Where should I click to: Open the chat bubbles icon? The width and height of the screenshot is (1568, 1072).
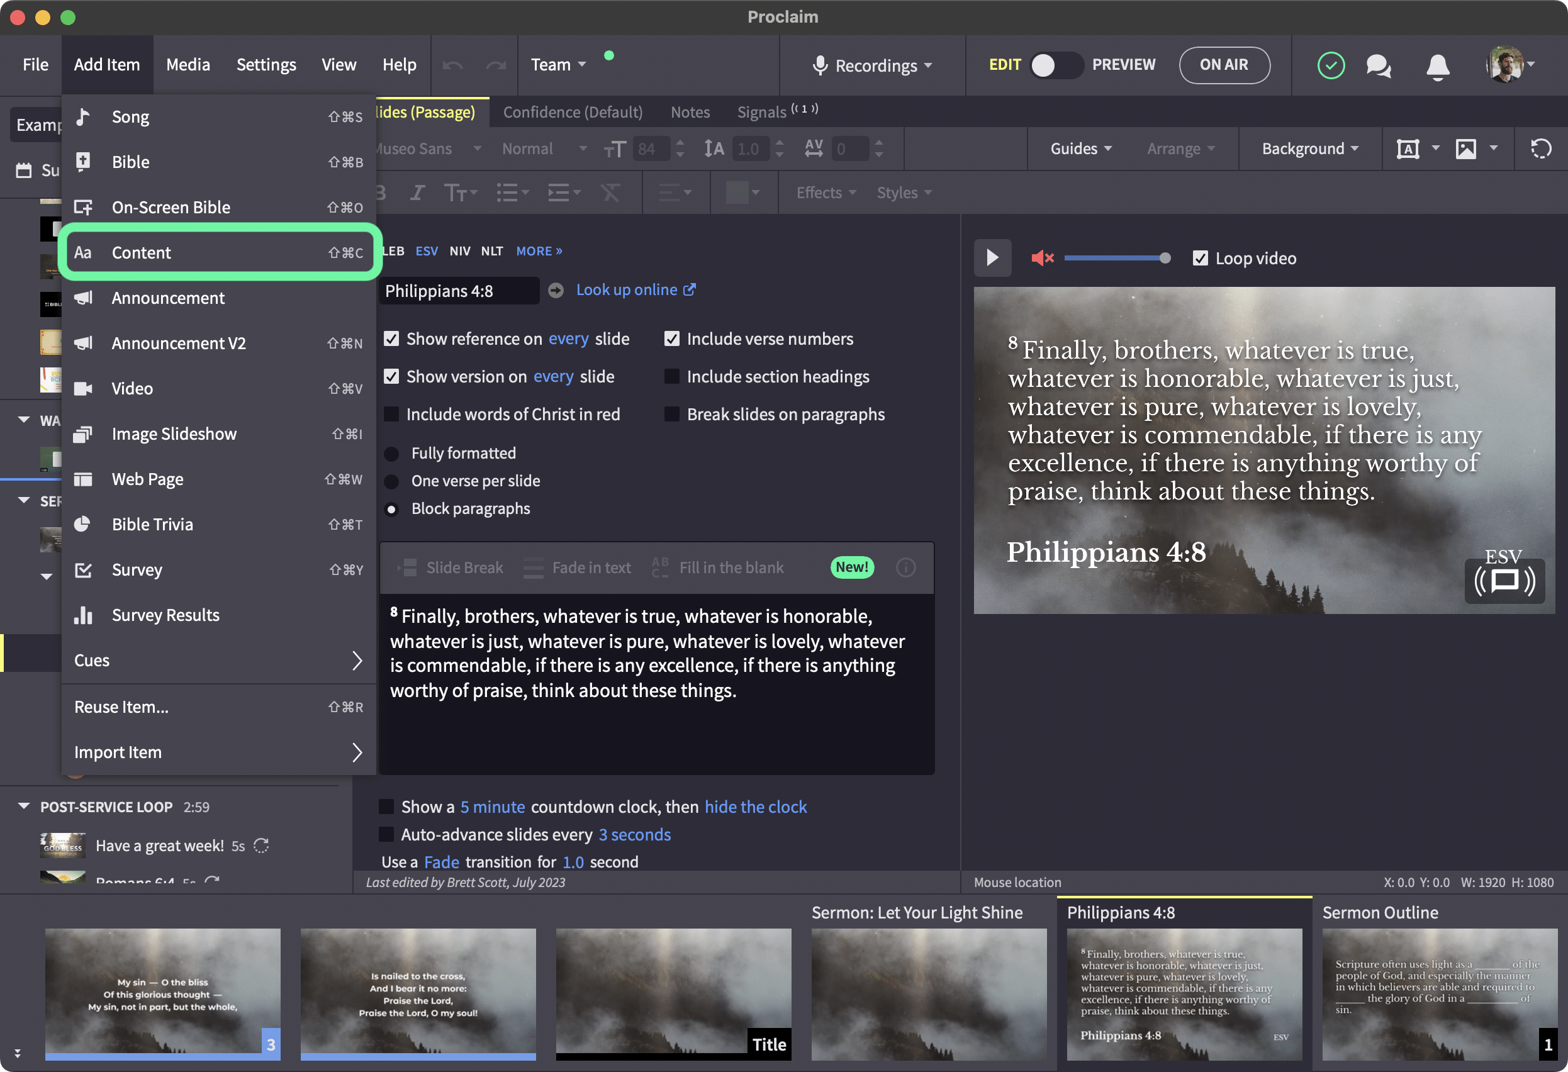[1378, 65]
